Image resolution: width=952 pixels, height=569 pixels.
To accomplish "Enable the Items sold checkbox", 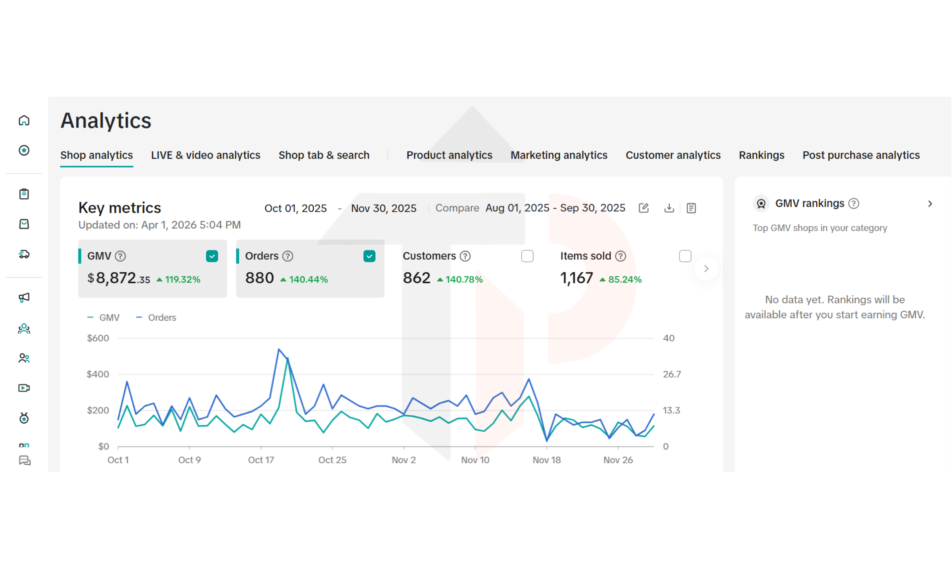I will [x=685, y=256].
